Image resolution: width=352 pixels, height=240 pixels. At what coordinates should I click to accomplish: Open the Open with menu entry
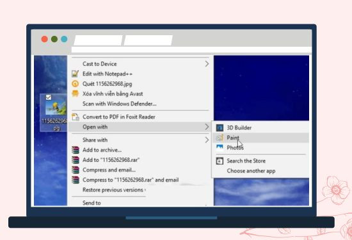pyautogui.click(x=140, y=127)
